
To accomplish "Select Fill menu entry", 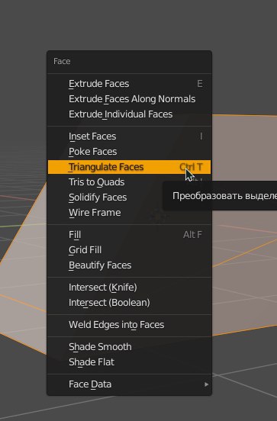I will [x=129, y=235].
